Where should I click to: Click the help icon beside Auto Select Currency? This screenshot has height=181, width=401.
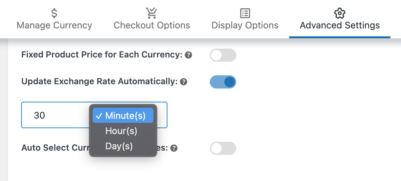pyautogui.click(x=174, y=148)
